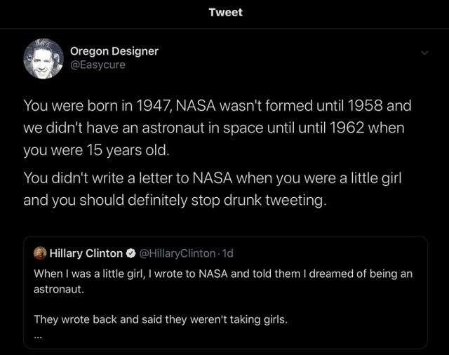Click Hillary Clinton's small avatar

click(40, 253)
